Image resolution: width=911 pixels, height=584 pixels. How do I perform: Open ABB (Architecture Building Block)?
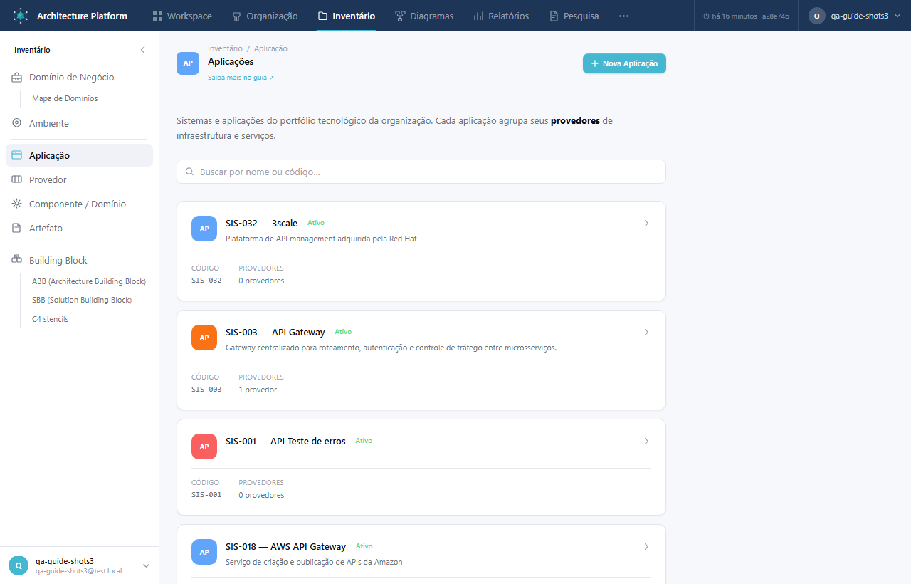click(89, 281)
